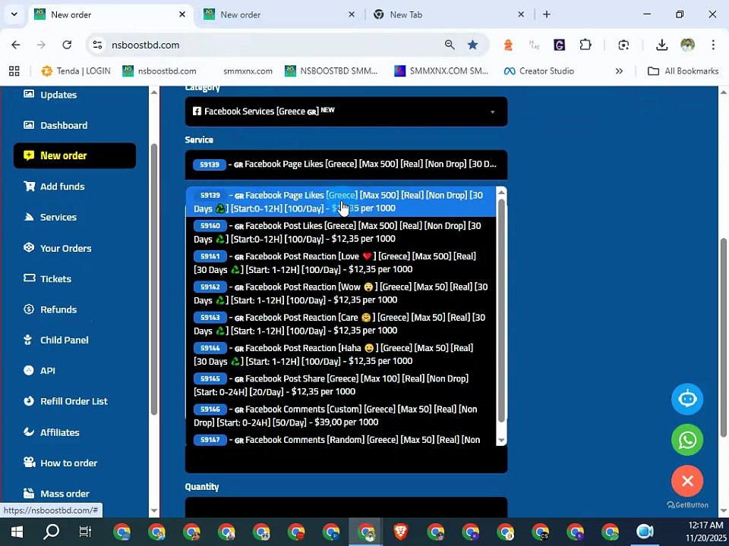Choose service 59139 Facebook Page Likes option
The image size is (729, 546).
341,202
